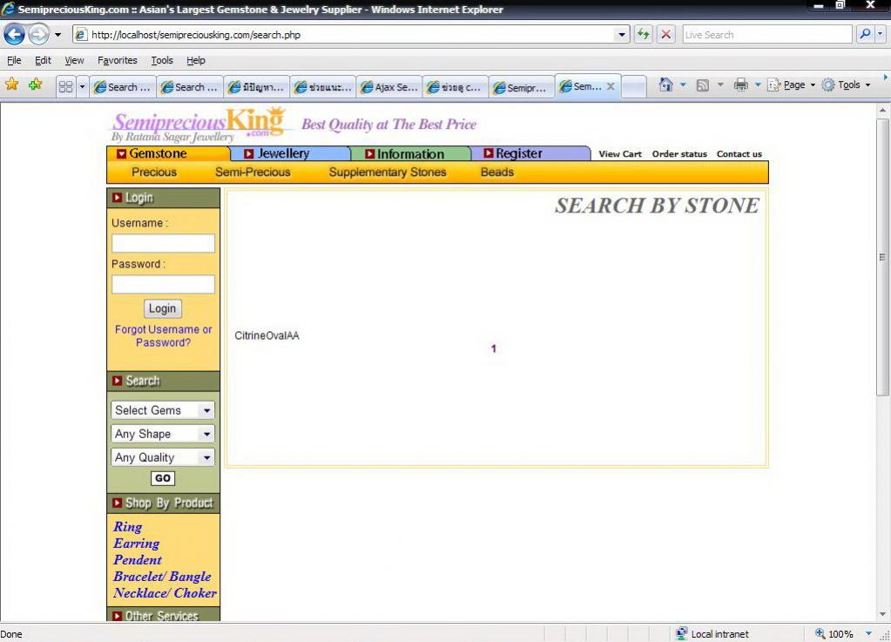891x642 pixels.
Task: Open the Print options dropdown arrow
Action: coord(758,85)
